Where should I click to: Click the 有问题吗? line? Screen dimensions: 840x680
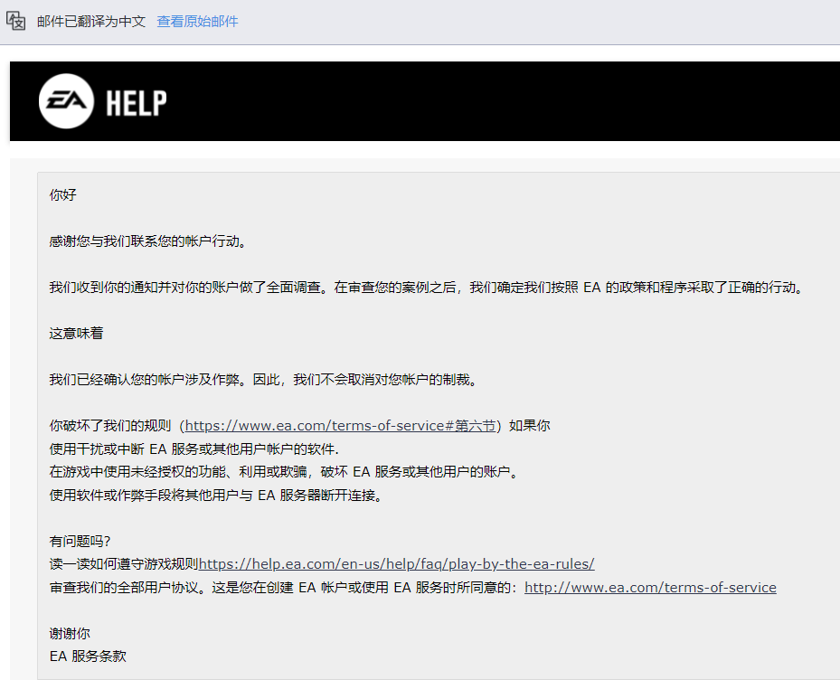[x=80, y=542]
